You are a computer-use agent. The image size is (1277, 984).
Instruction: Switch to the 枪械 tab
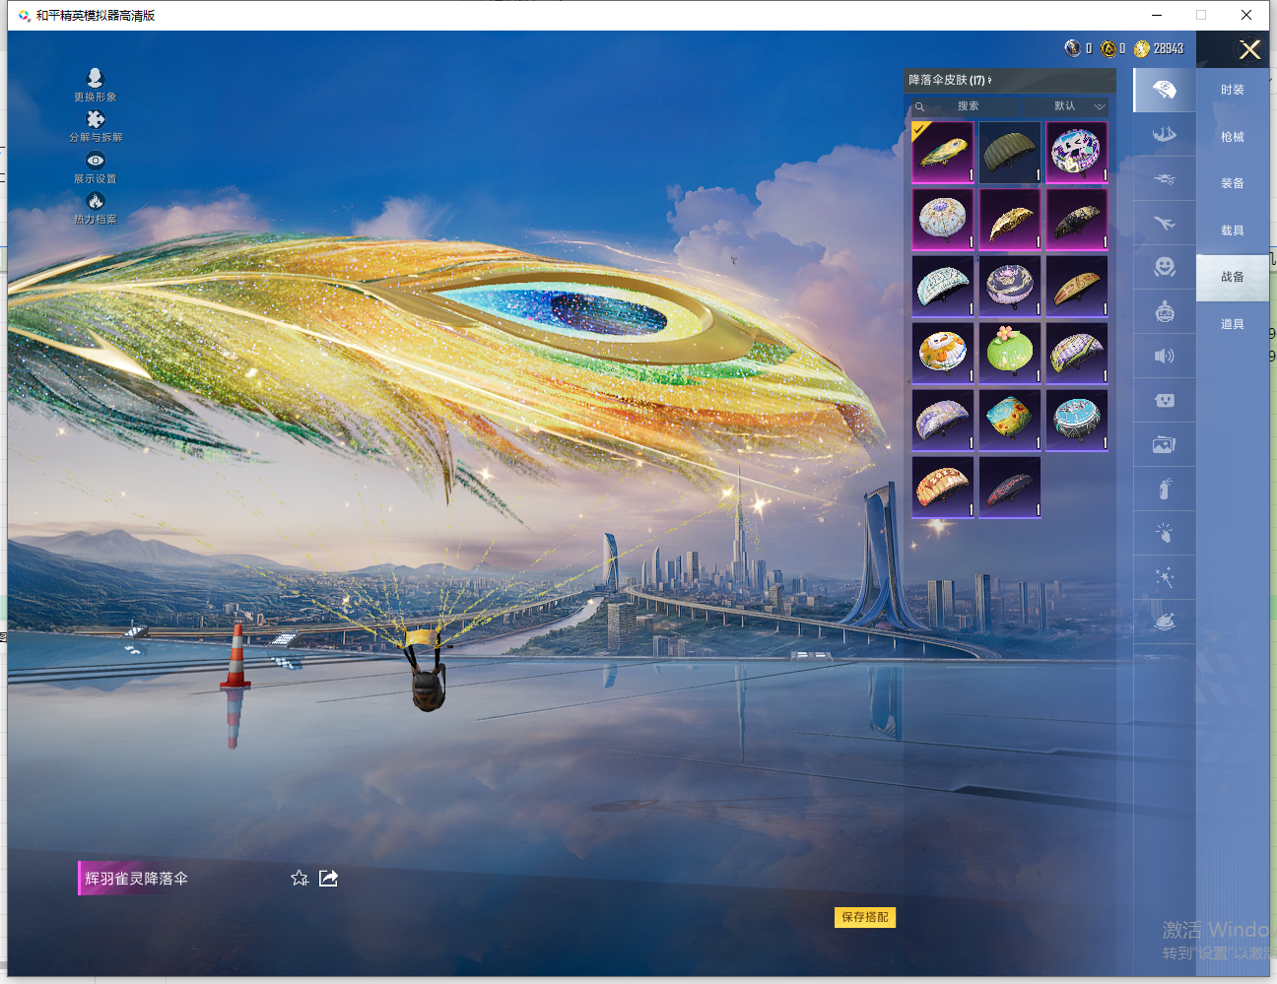pos(1233,137)
